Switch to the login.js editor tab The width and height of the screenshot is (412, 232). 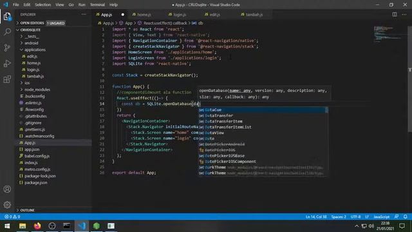pyautogui.click(x=180, y=14)
